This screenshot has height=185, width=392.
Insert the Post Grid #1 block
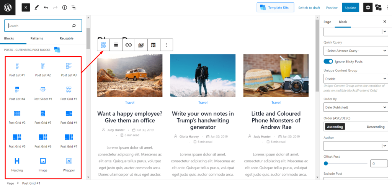point(69,93)
